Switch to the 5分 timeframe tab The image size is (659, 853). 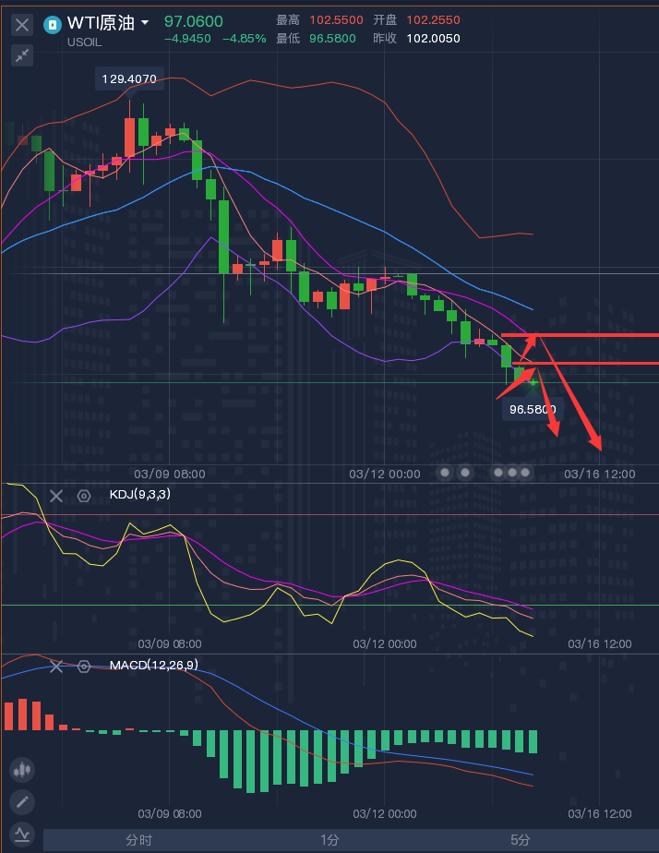point(521,840)
